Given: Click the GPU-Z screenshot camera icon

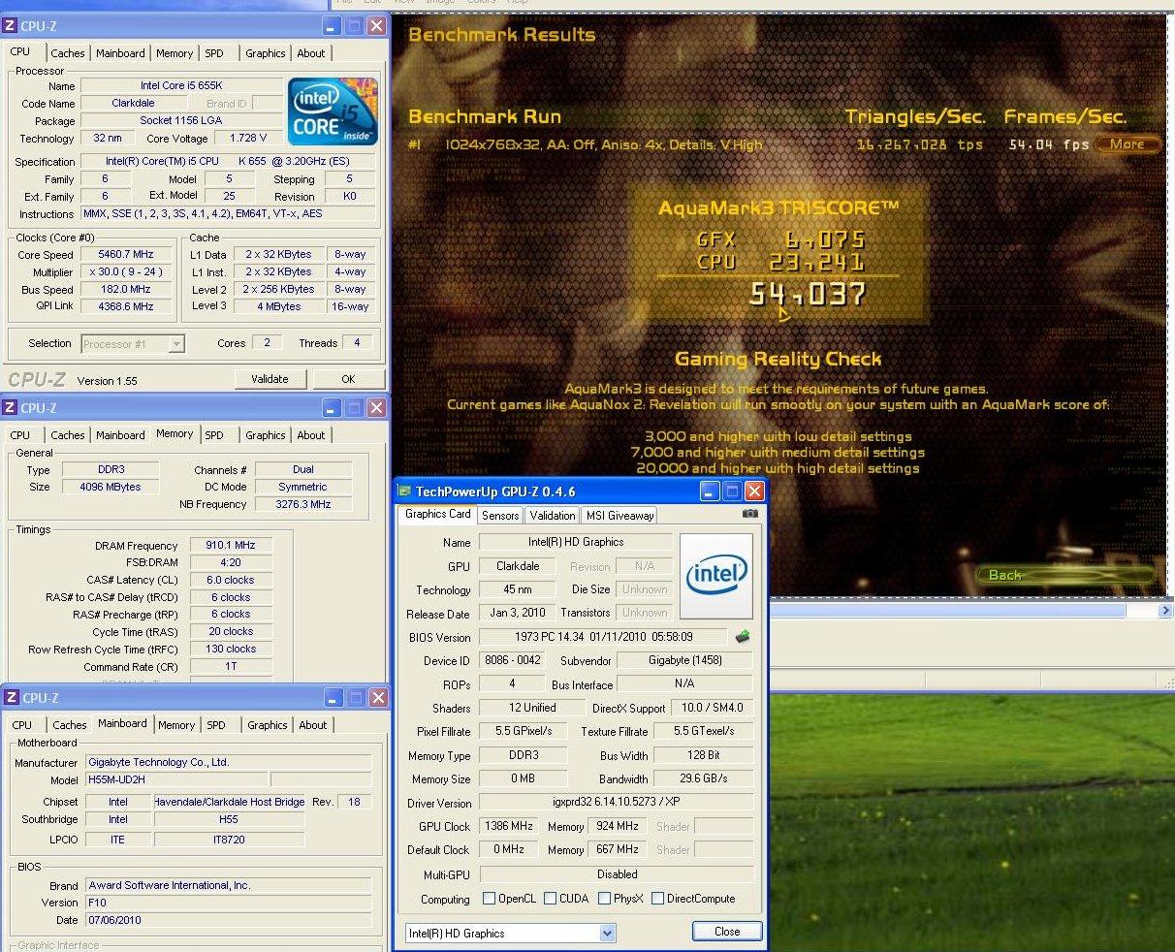Looking at the screenshot, I should tap(750, 515).
